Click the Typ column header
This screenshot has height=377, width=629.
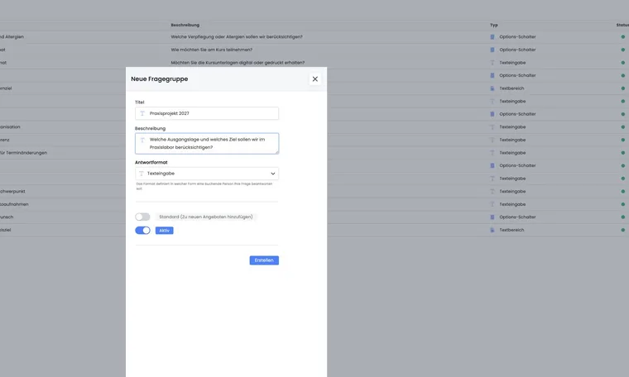[x=494, y=25]
